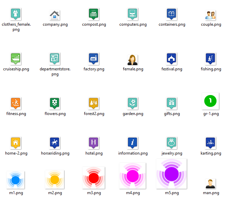This screenshot has height=207, width=227.
Task: Select the clothes_female.png file icon
Action: 16,14
